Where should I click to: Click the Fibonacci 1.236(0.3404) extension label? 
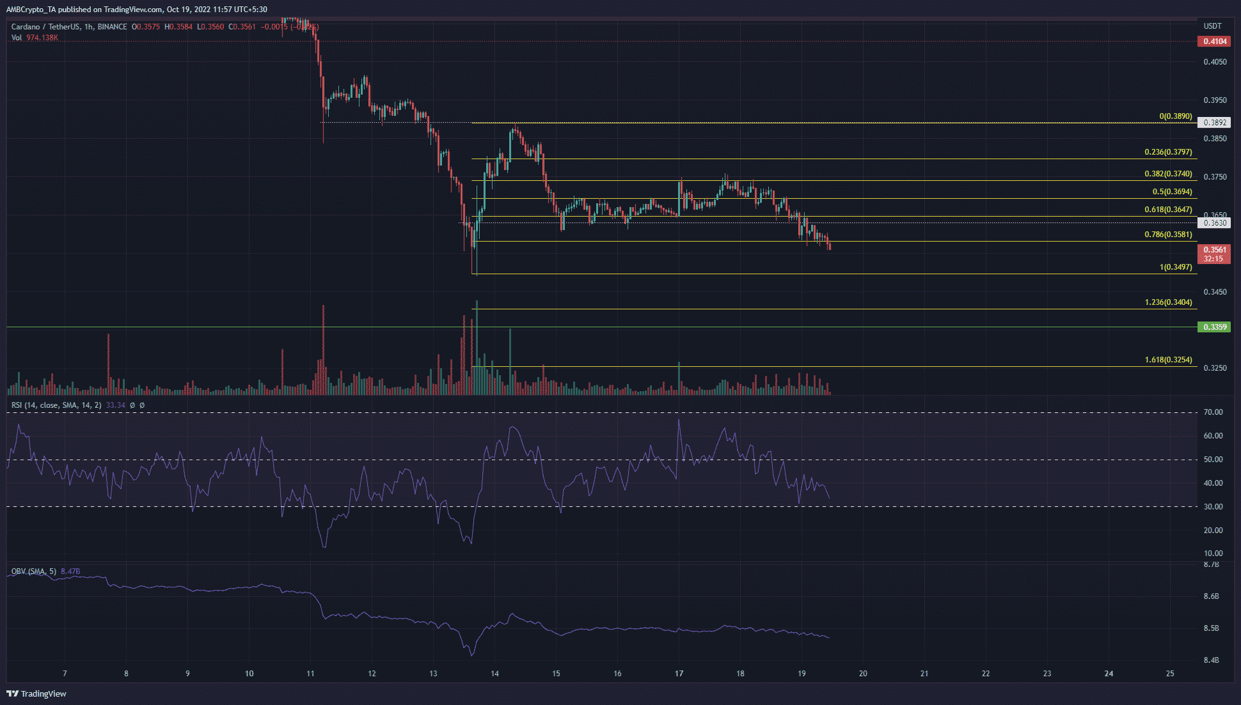[x=1169, y=302]
